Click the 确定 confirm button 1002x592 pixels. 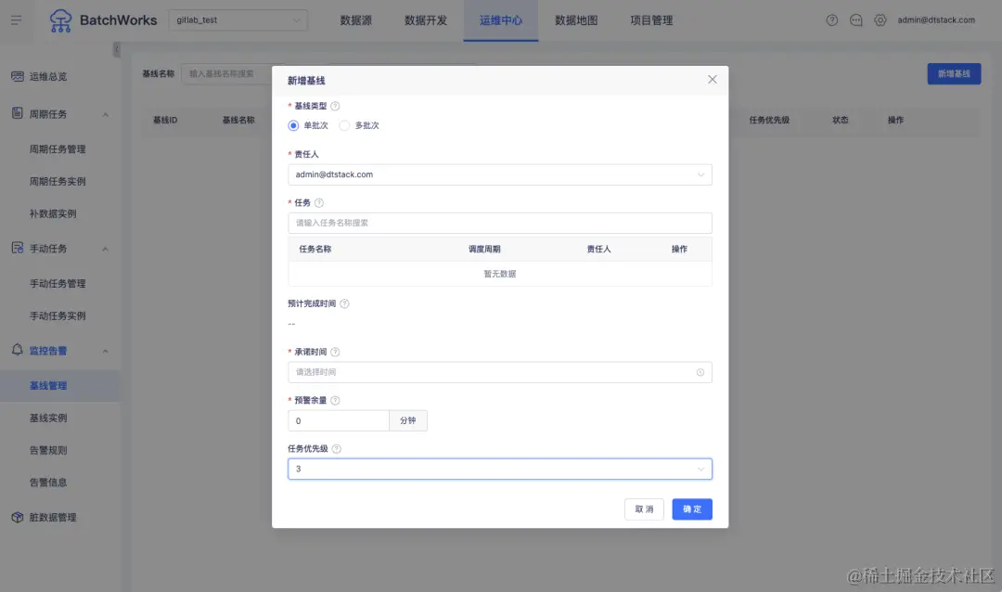[692, 509]
